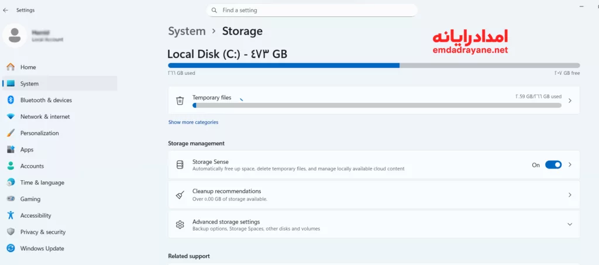This screenshot has width=599, height=265.
Task: Click the search magnifier icon
Action: [x=214, y=11]
